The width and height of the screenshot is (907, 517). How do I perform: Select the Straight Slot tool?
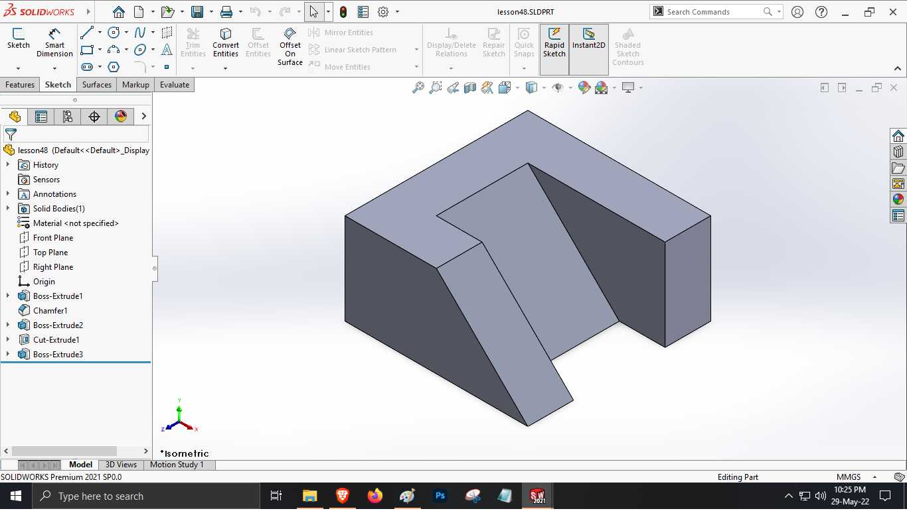87,67
